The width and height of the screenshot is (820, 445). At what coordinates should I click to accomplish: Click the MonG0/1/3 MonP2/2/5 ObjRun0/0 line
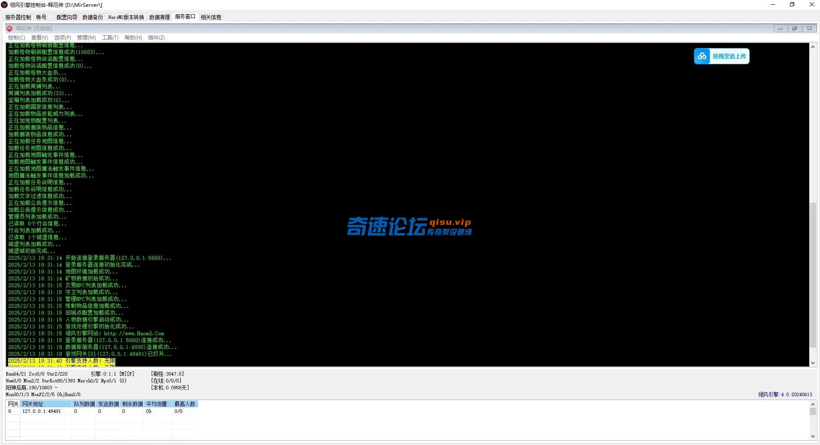click(x=43, y=394)
